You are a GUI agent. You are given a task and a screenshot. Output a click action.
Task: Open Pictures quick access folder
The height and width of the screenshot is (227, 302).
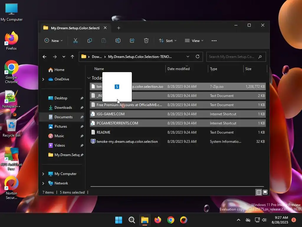[x=61, y=127]
